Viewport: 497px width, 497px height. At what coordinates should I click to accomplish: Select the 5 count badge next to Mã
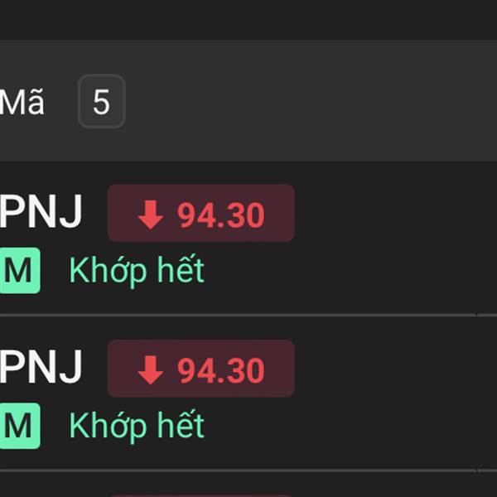pyautogui.click(x=102, y=101)
